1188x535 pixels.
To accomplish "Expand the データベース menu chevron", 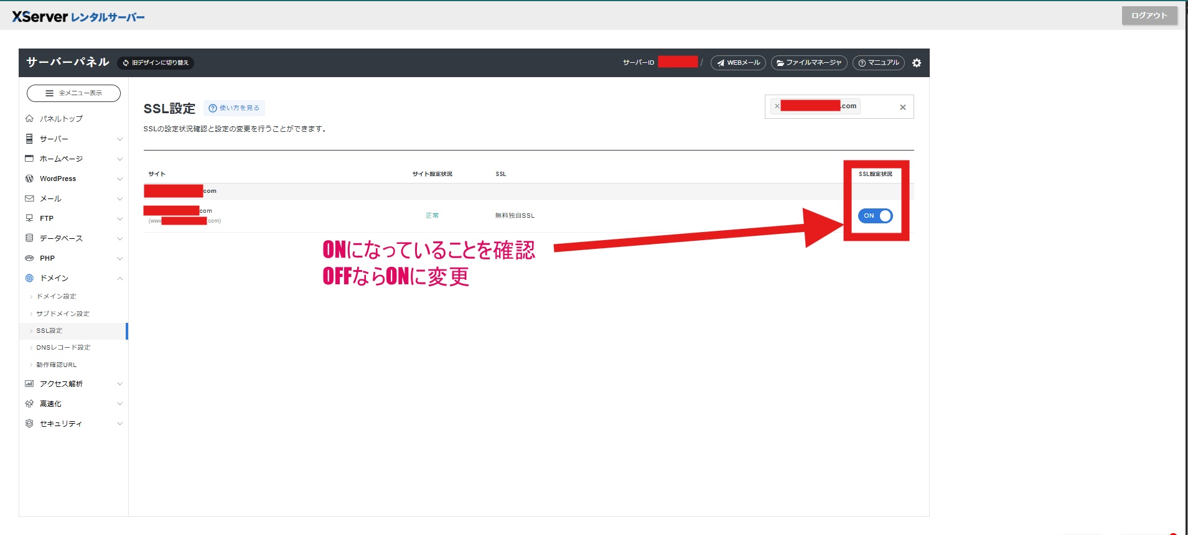I will coord(120,239).
